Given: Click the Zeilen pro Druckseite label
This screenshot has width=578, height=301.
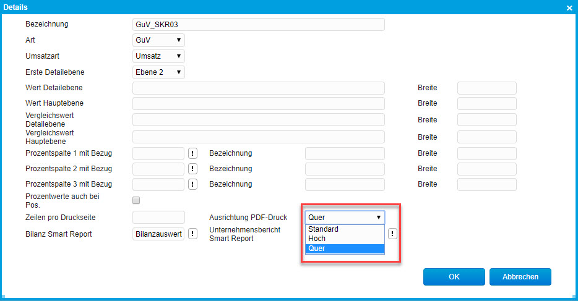Looking at the screenshot, I should click(x=61, y=218).
